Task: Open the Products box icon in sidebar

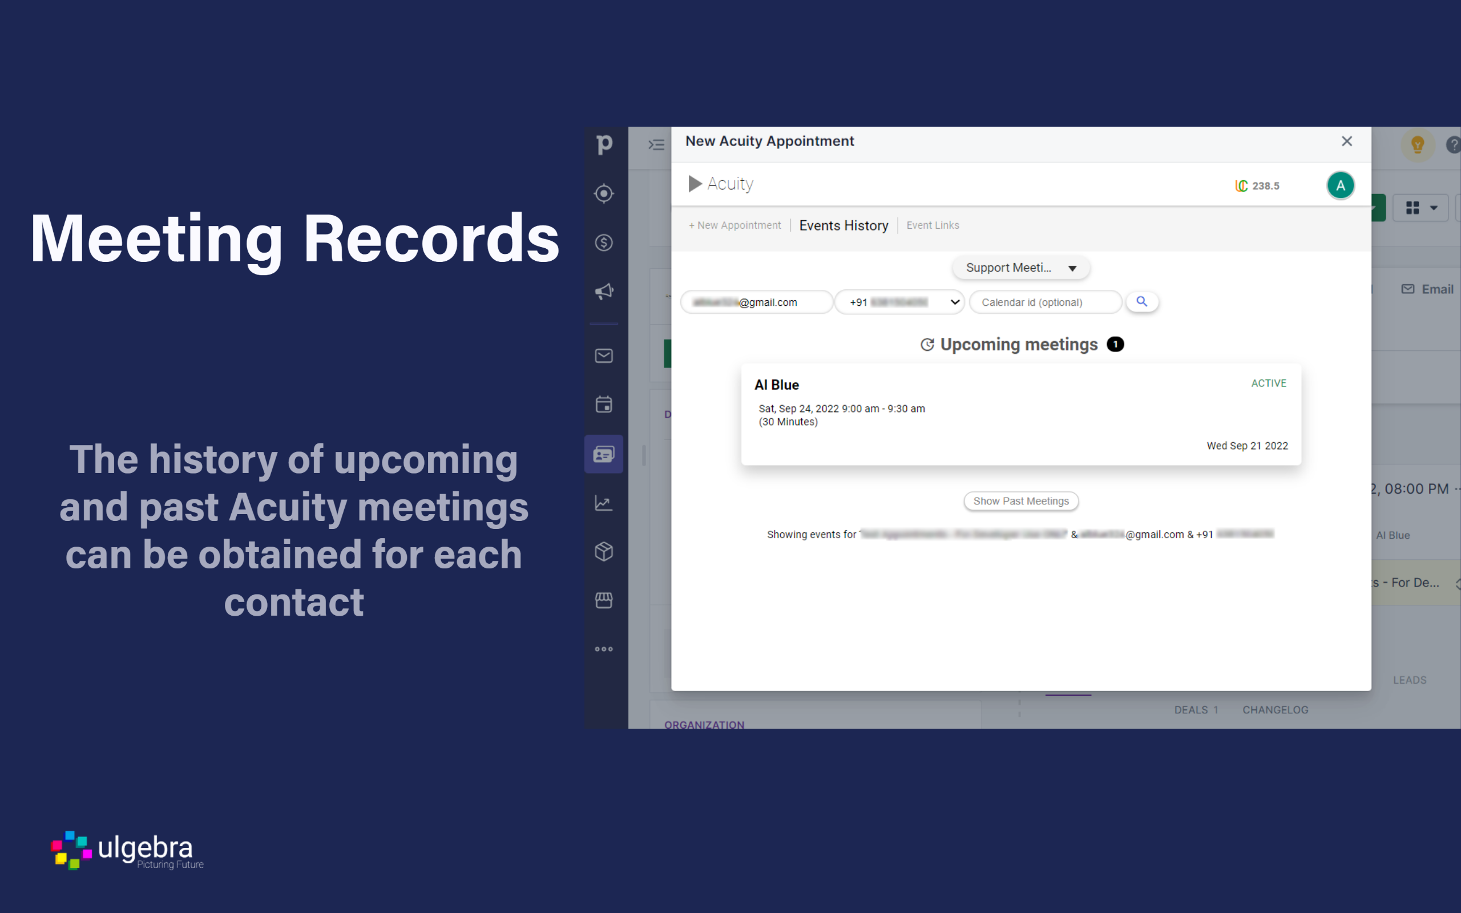Action: [604, 551]
